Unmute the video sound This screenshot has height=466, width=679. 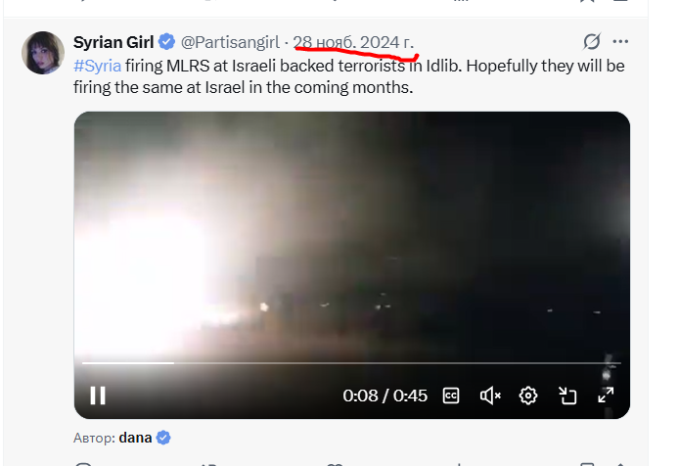click(x=490, y=396)
